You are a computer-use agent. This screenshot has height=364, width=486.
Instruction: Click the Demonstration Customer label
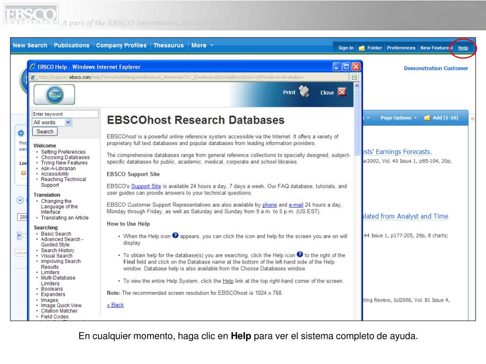point(436,68)
